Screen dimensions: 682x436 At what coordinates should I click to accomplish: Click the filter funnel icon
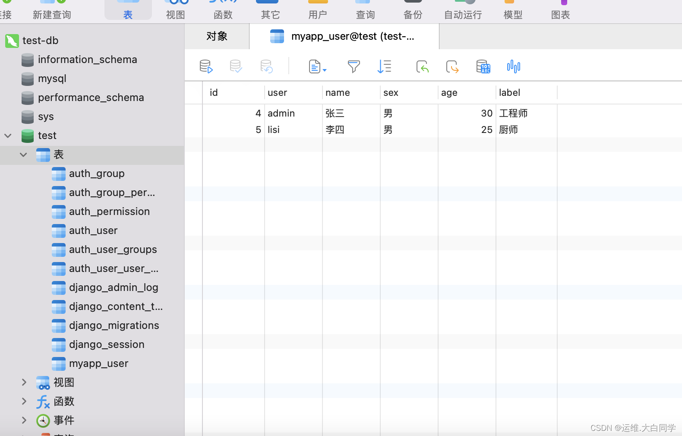pos(354,66)
